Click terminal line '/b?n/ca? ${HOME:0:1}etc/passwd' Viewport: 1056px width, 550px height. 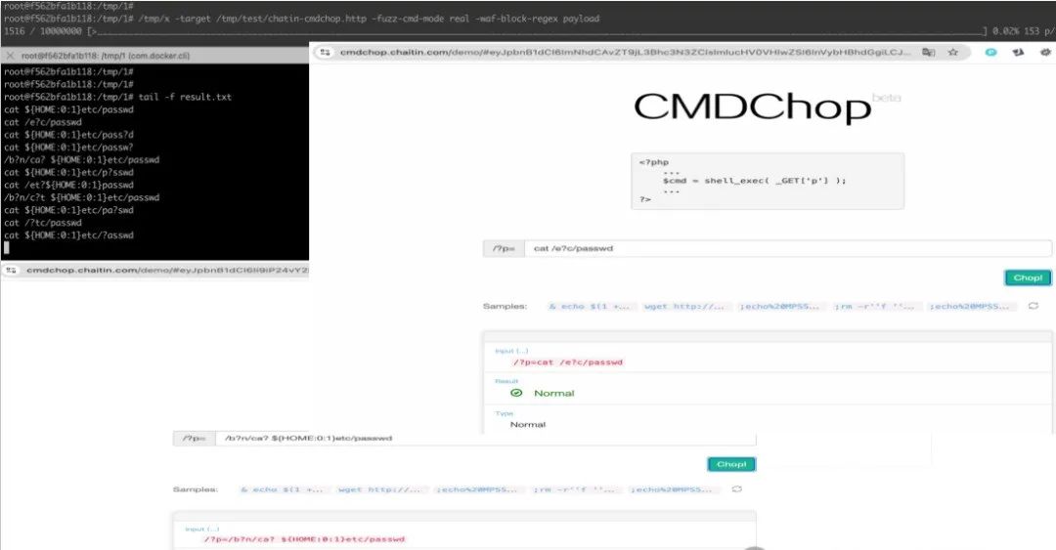coord(81,159)
